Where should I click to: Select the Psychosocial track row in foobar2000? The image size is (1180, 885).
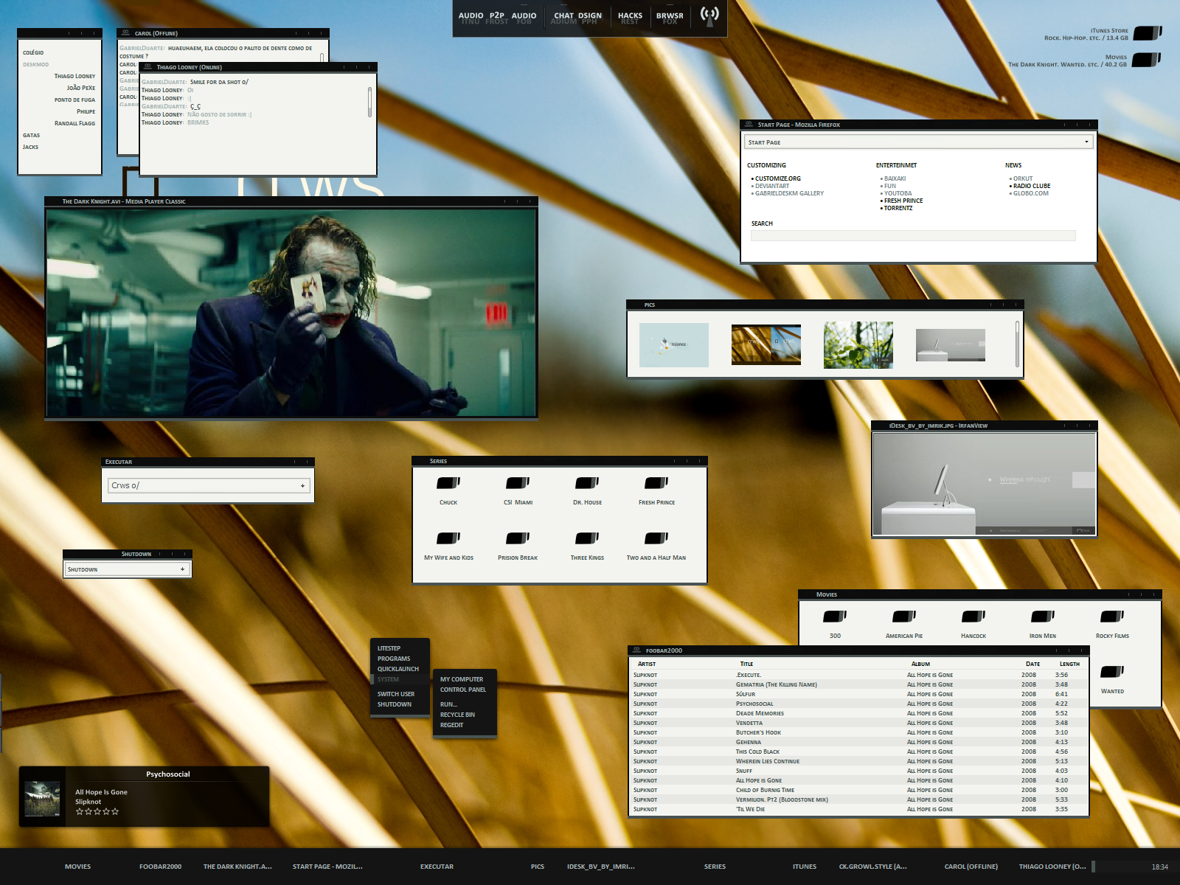click(858, 704)
